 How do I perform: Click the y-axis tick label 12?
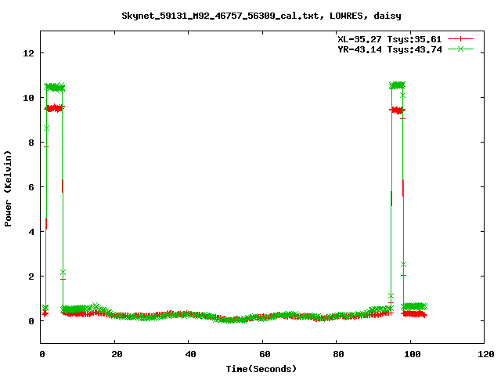click(28, 53)
